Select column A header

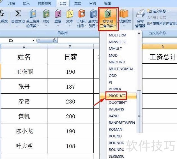[24, 47]
